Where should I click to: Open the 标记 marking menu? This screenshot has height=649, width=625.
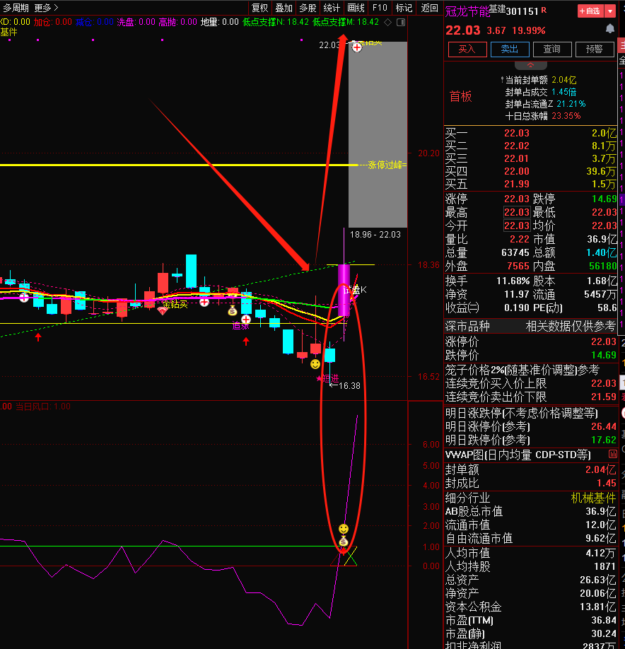[x=404, y=8]
